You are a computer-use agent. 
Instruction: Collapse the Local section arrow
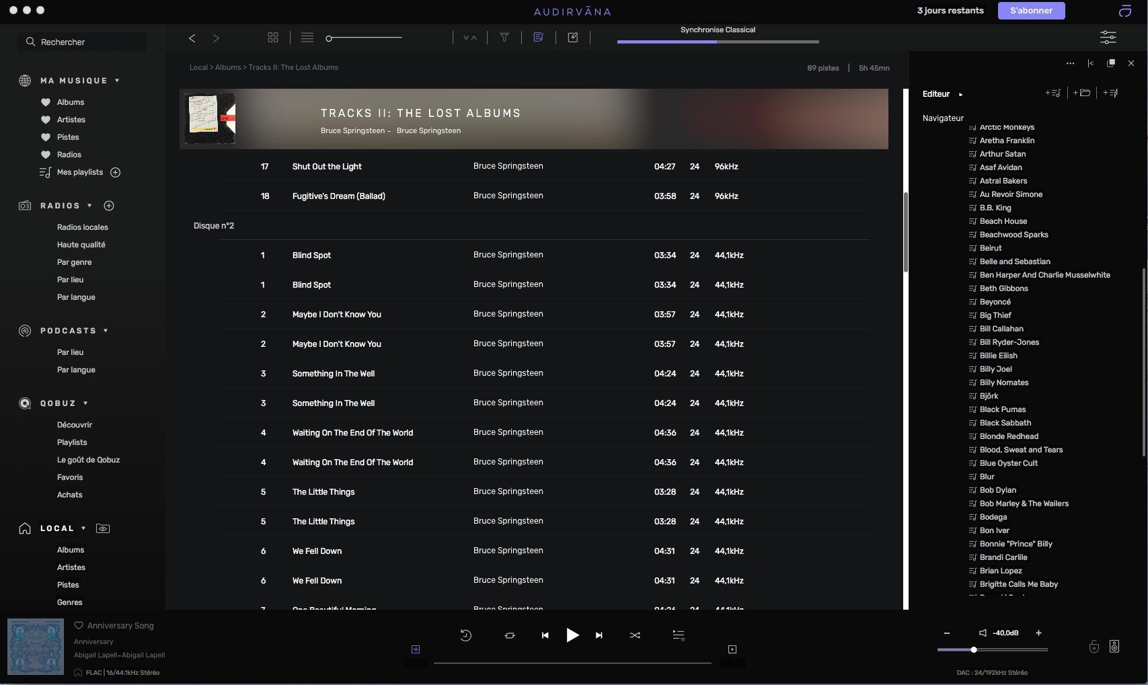[x=83, y=528]
